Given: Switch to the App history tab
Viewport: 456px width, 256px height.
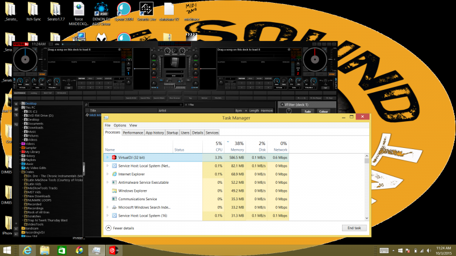Looking at the screenshot, I should [x=154, y=133].
